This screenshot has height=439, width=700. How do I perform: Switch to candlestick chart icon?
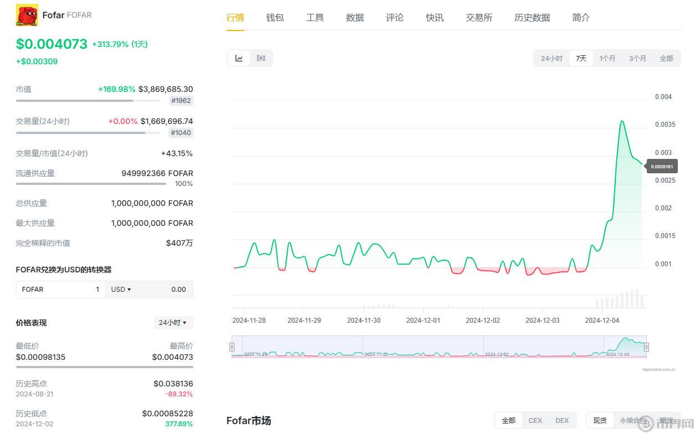[x=261, y=58]
